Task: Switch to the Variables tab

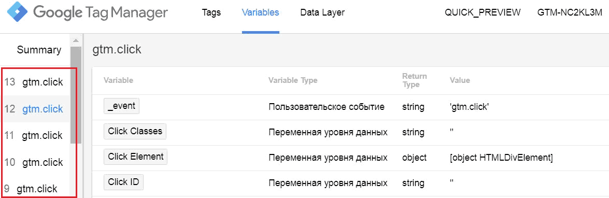Action: coord(260,12)
